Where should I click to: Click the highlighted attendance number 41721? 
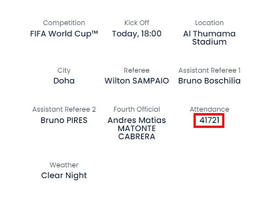[x=209, y=121]
